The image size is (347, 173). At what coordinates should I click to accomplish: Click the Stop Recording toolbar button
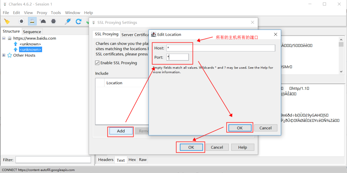21,21
